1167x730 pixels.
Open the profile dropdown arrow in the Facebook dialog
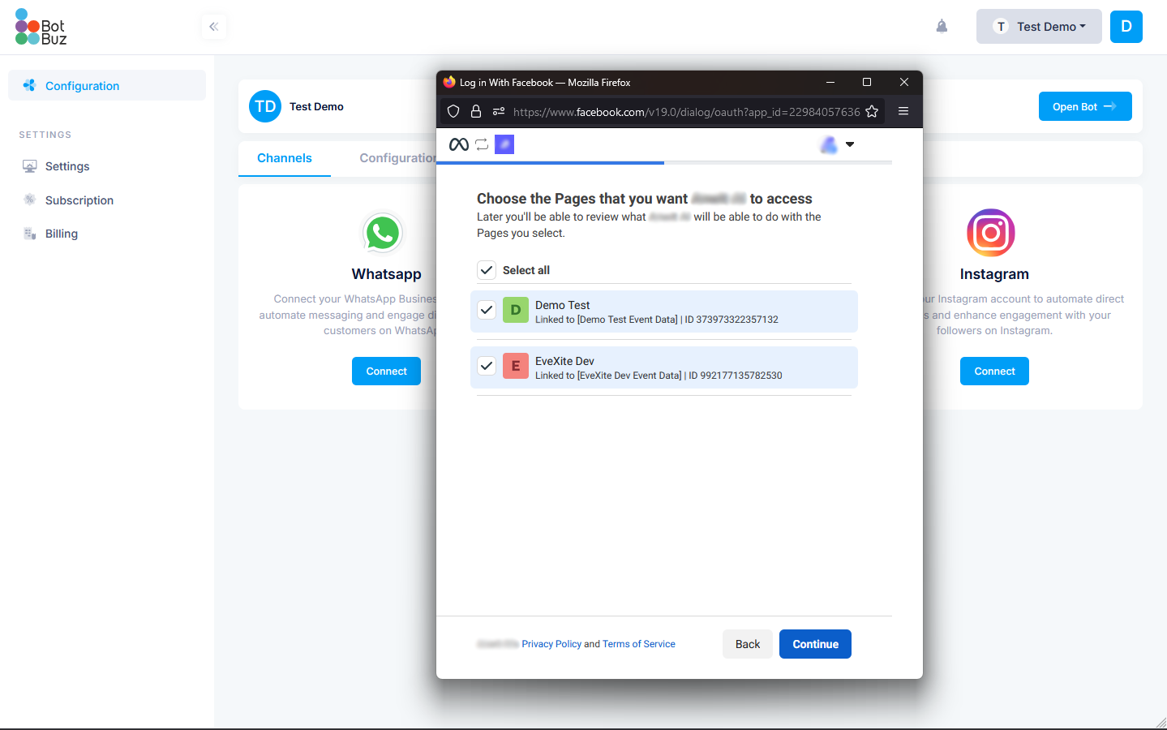tap(850, 144)
